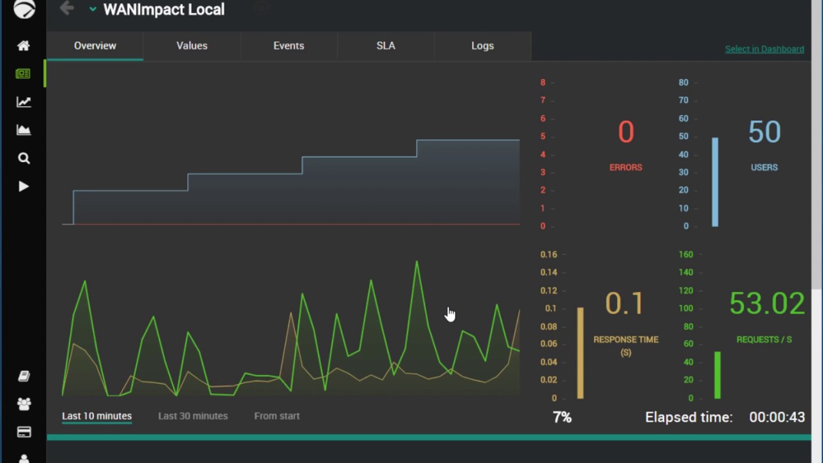Viewport: 823px width, 463px height.
Task: Open the line chart trends icon
Action: coord(24,102)
